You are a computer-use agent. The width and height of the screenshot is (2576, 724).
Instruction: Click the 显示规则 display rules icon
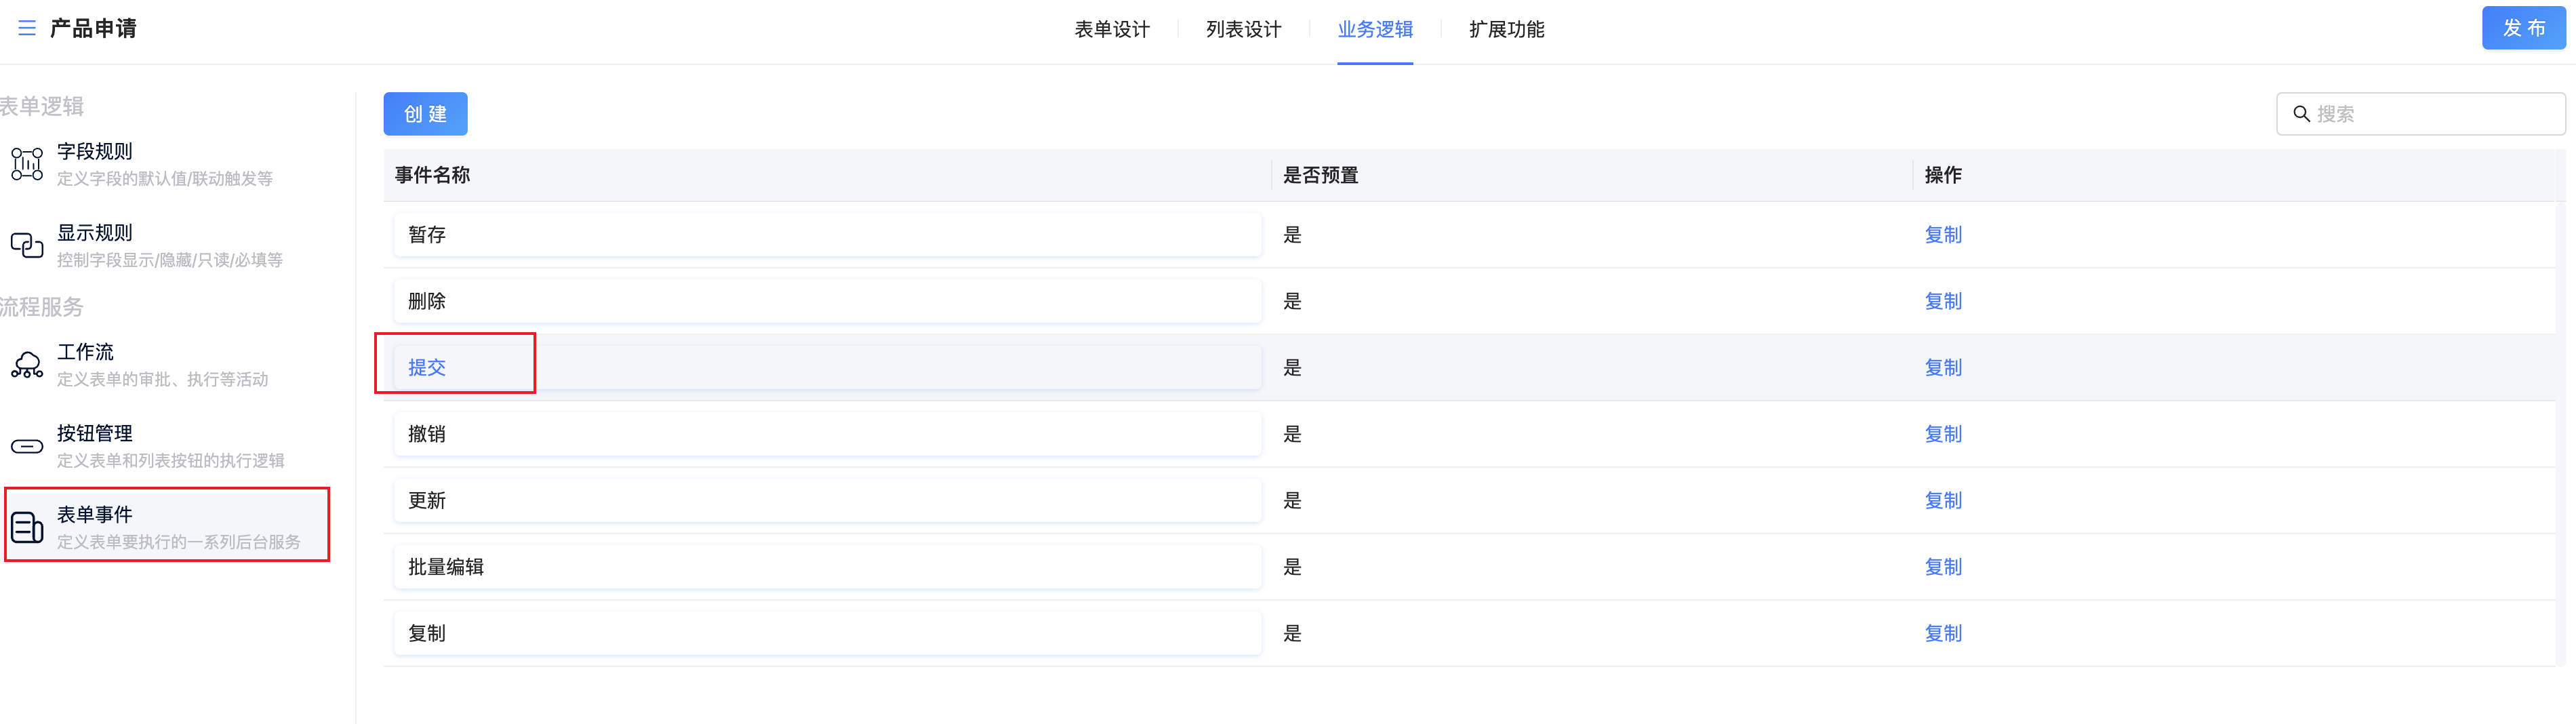point(27,245)
